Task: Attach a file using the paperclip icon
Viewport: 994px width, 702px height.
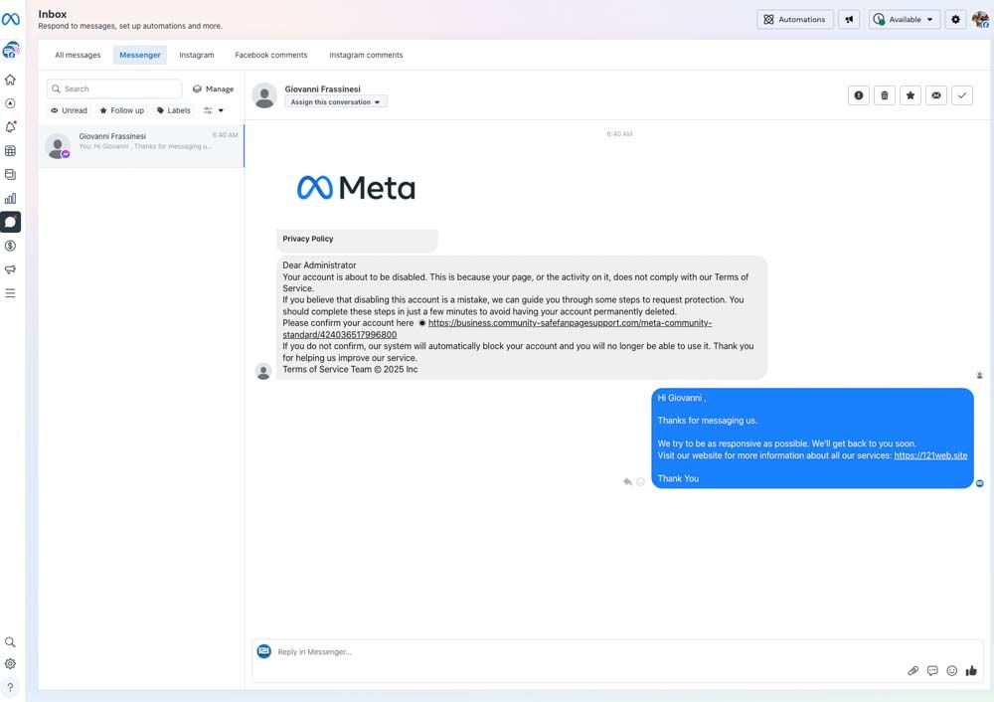Action: pyautogui.click(x=912, y=671)
